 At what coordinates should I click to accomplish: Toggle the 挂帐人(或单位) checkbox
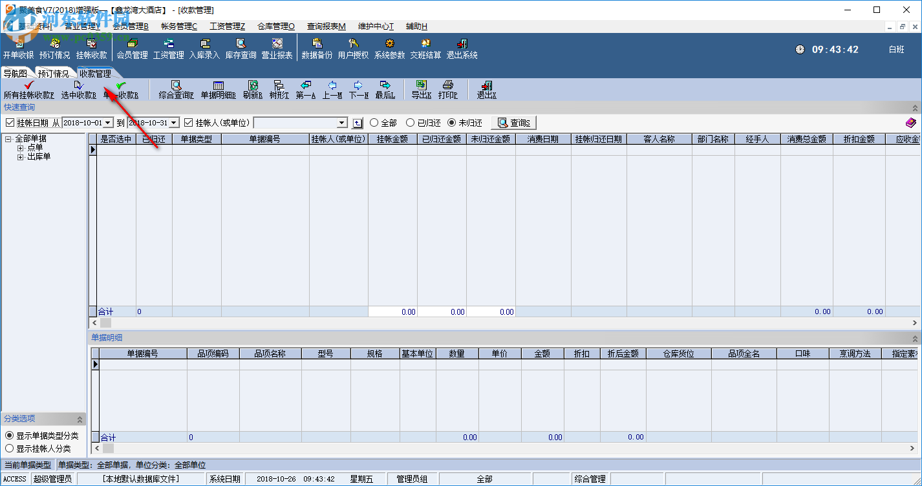(189, 123)
